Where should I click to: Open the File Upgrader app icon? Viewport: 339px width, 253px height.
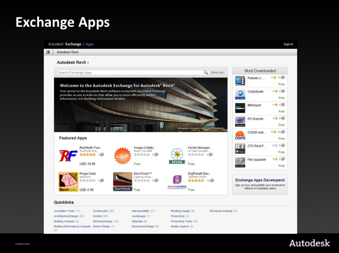click(x=240, y=162)
